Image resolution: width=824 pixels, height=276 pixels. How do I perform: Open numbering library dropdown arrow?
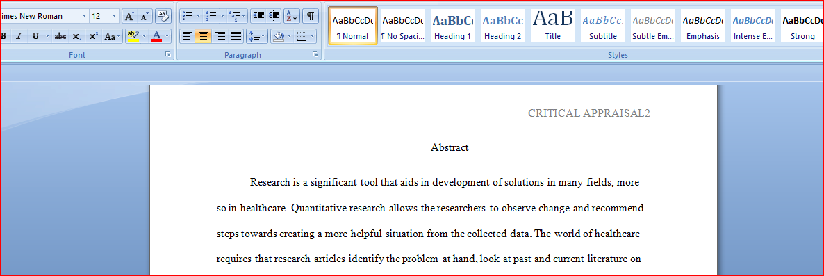pyautogui.click(x=223, y=16)
